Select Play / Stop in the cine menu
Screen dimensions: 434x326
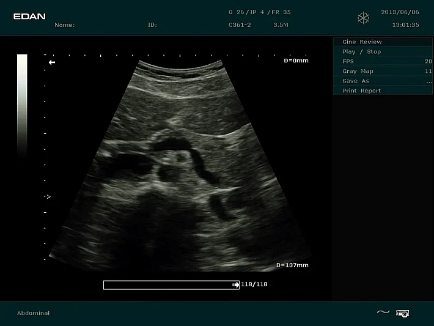coord(361,51)
